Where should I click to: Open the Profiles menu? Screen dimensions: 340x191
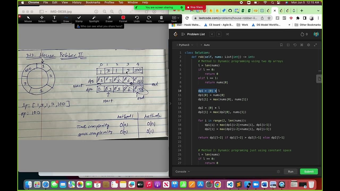click(x=109, y=2)
